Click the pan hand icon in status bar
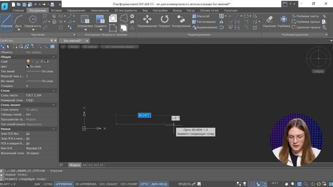 click(x=286, y=184)
